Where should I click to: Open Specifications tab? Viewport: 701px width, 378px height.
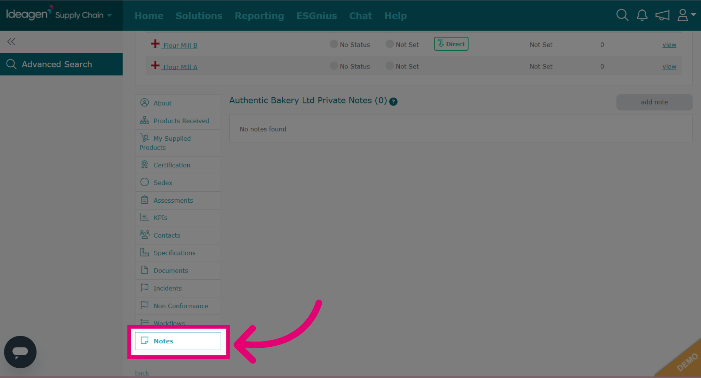(x=178, y=253)
